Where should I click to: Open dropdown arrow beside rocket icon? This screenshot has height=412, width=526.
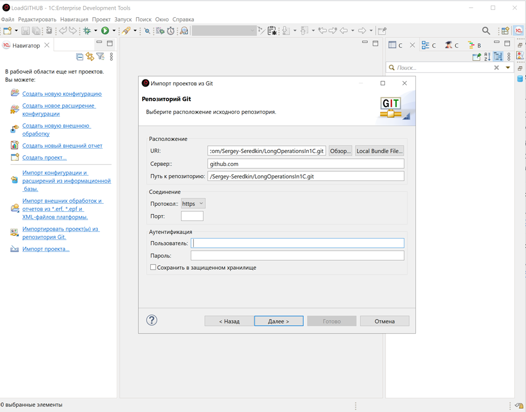(x=135, y=31)
